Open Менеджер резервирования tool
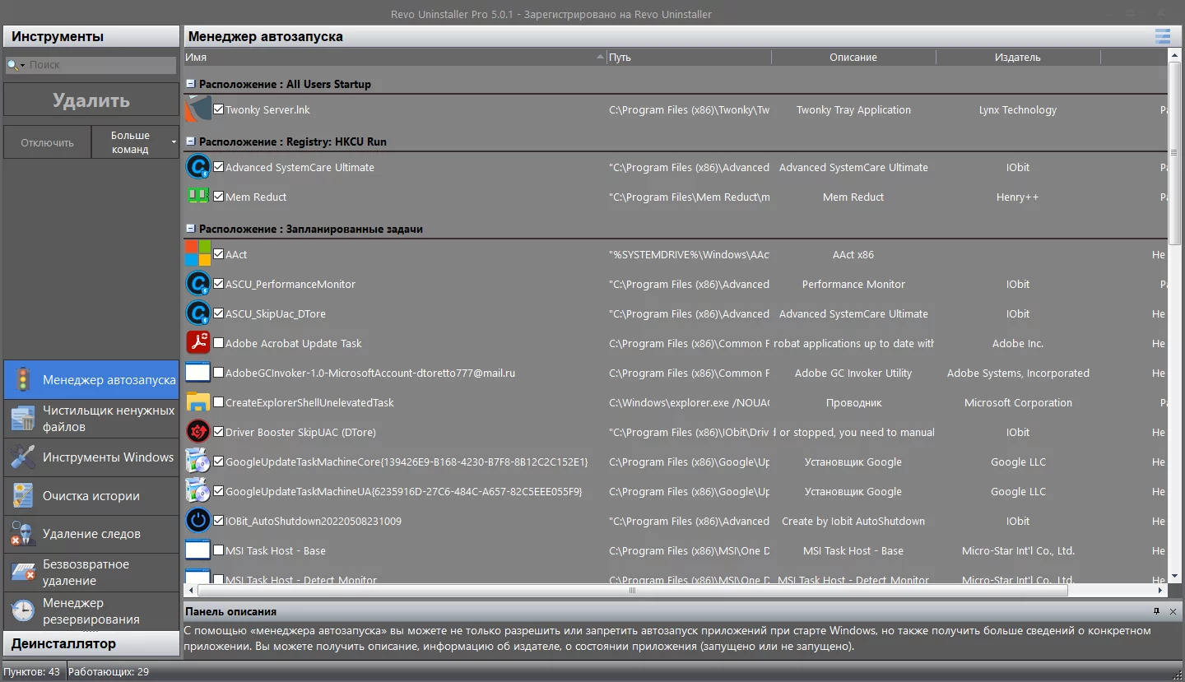Screen dimensions: 1185x682 point(91,610)
